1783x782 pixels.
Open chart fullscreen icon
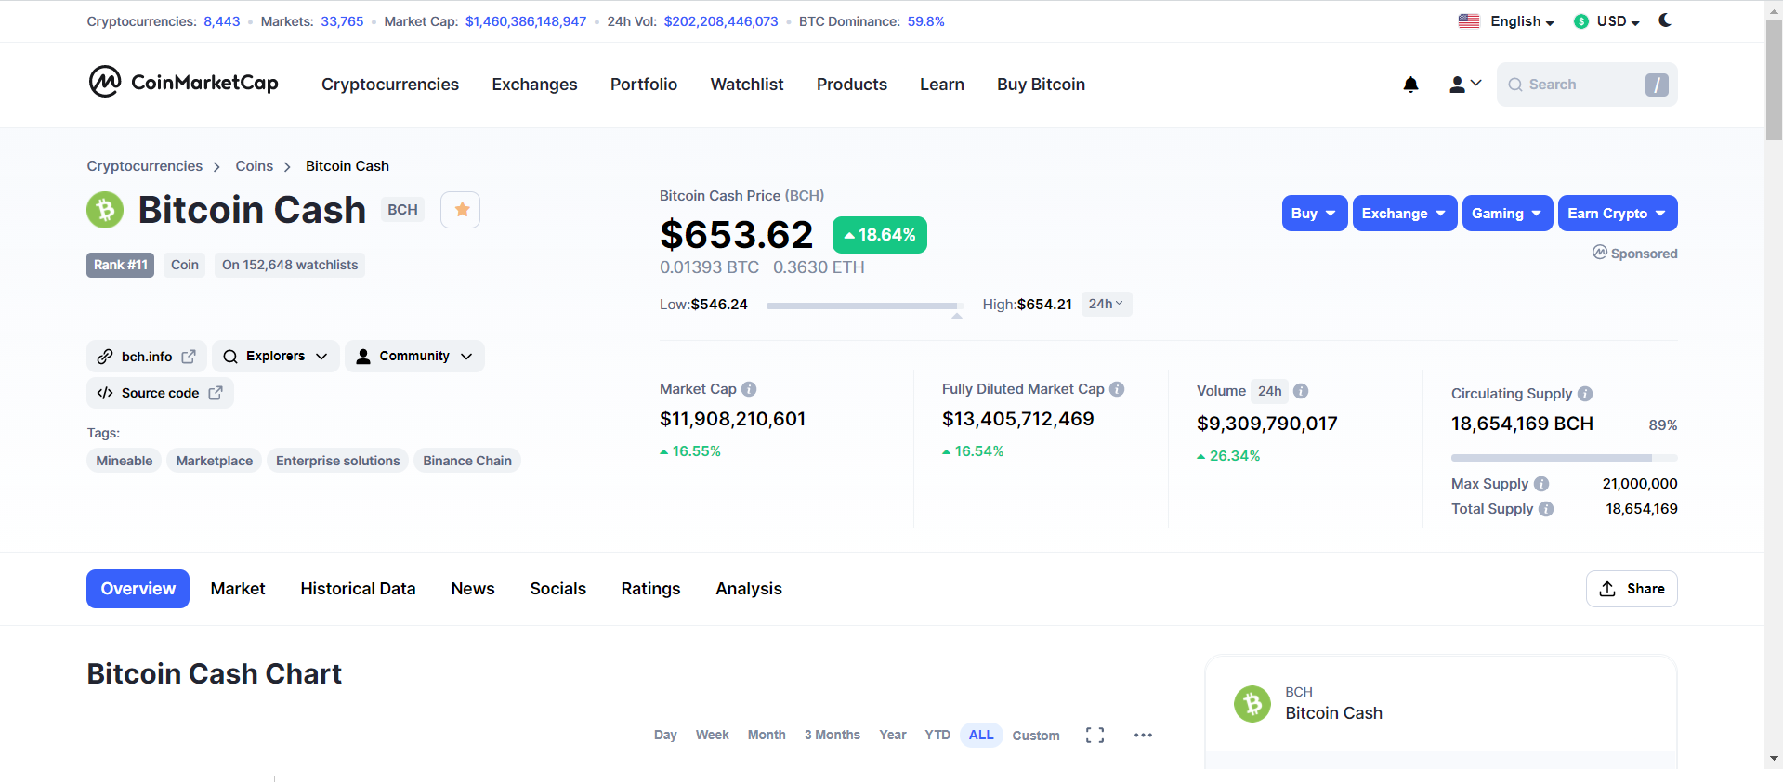tap(1095, 735)
